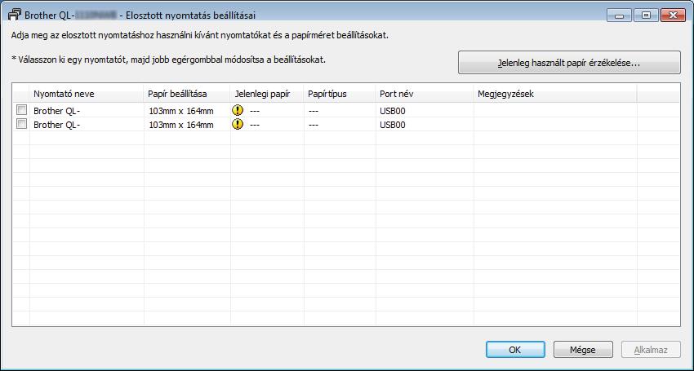The height and width of the screenshot is (371, 694).
Task: Click the printer icon in the title bar
Action: 14,15
